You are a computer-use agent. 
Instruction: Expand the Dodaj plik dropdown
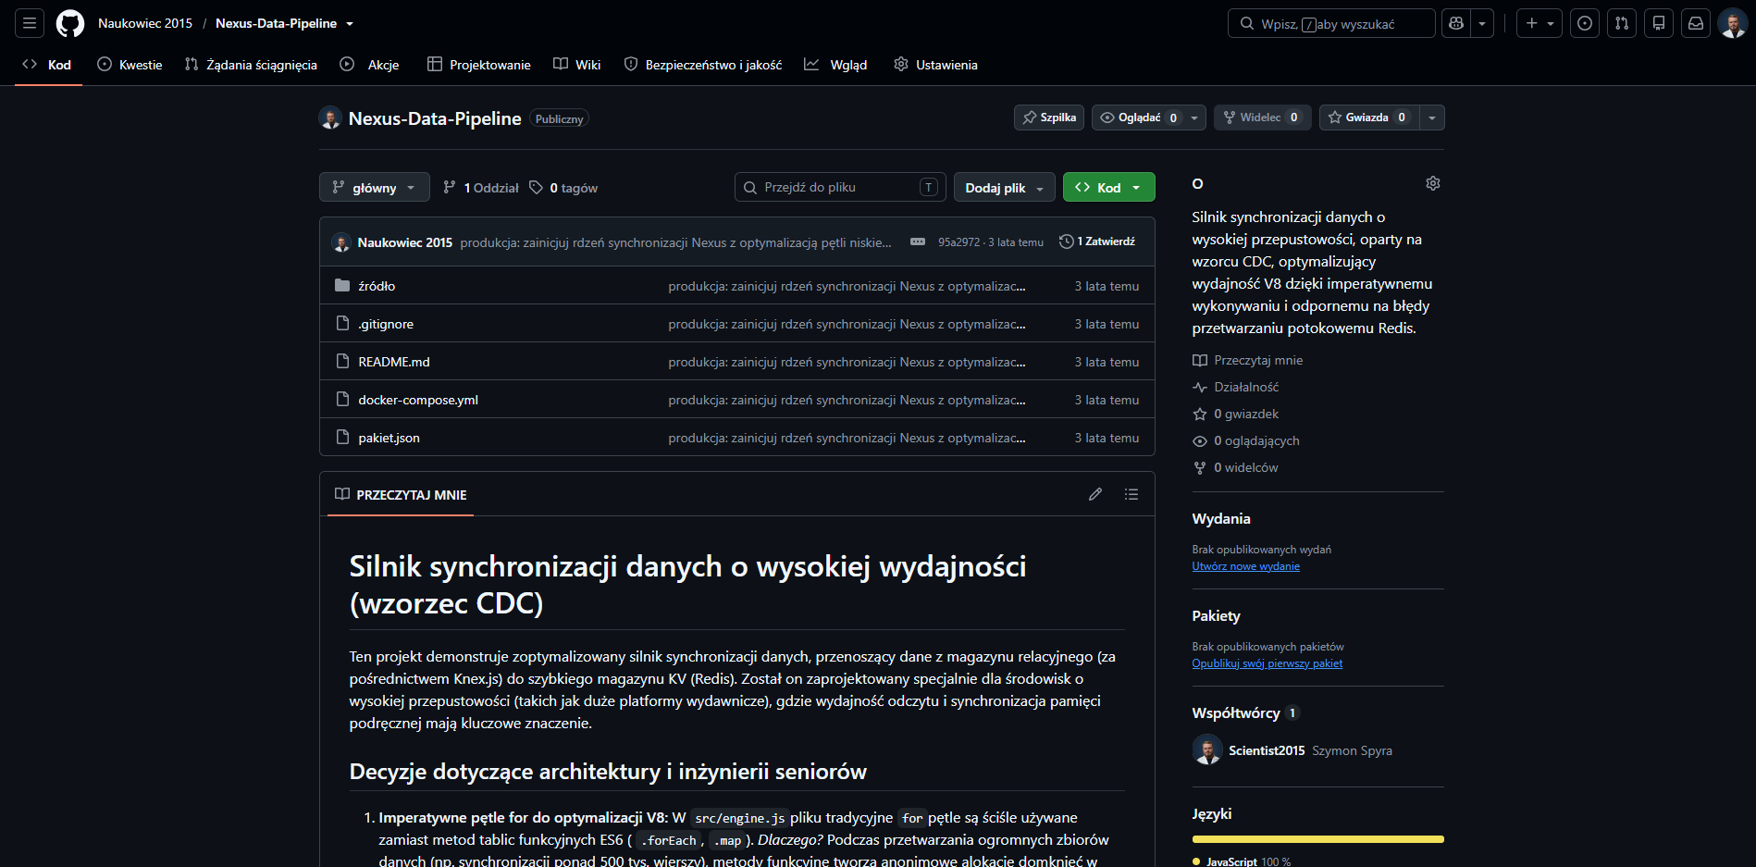pos(1005,187)
